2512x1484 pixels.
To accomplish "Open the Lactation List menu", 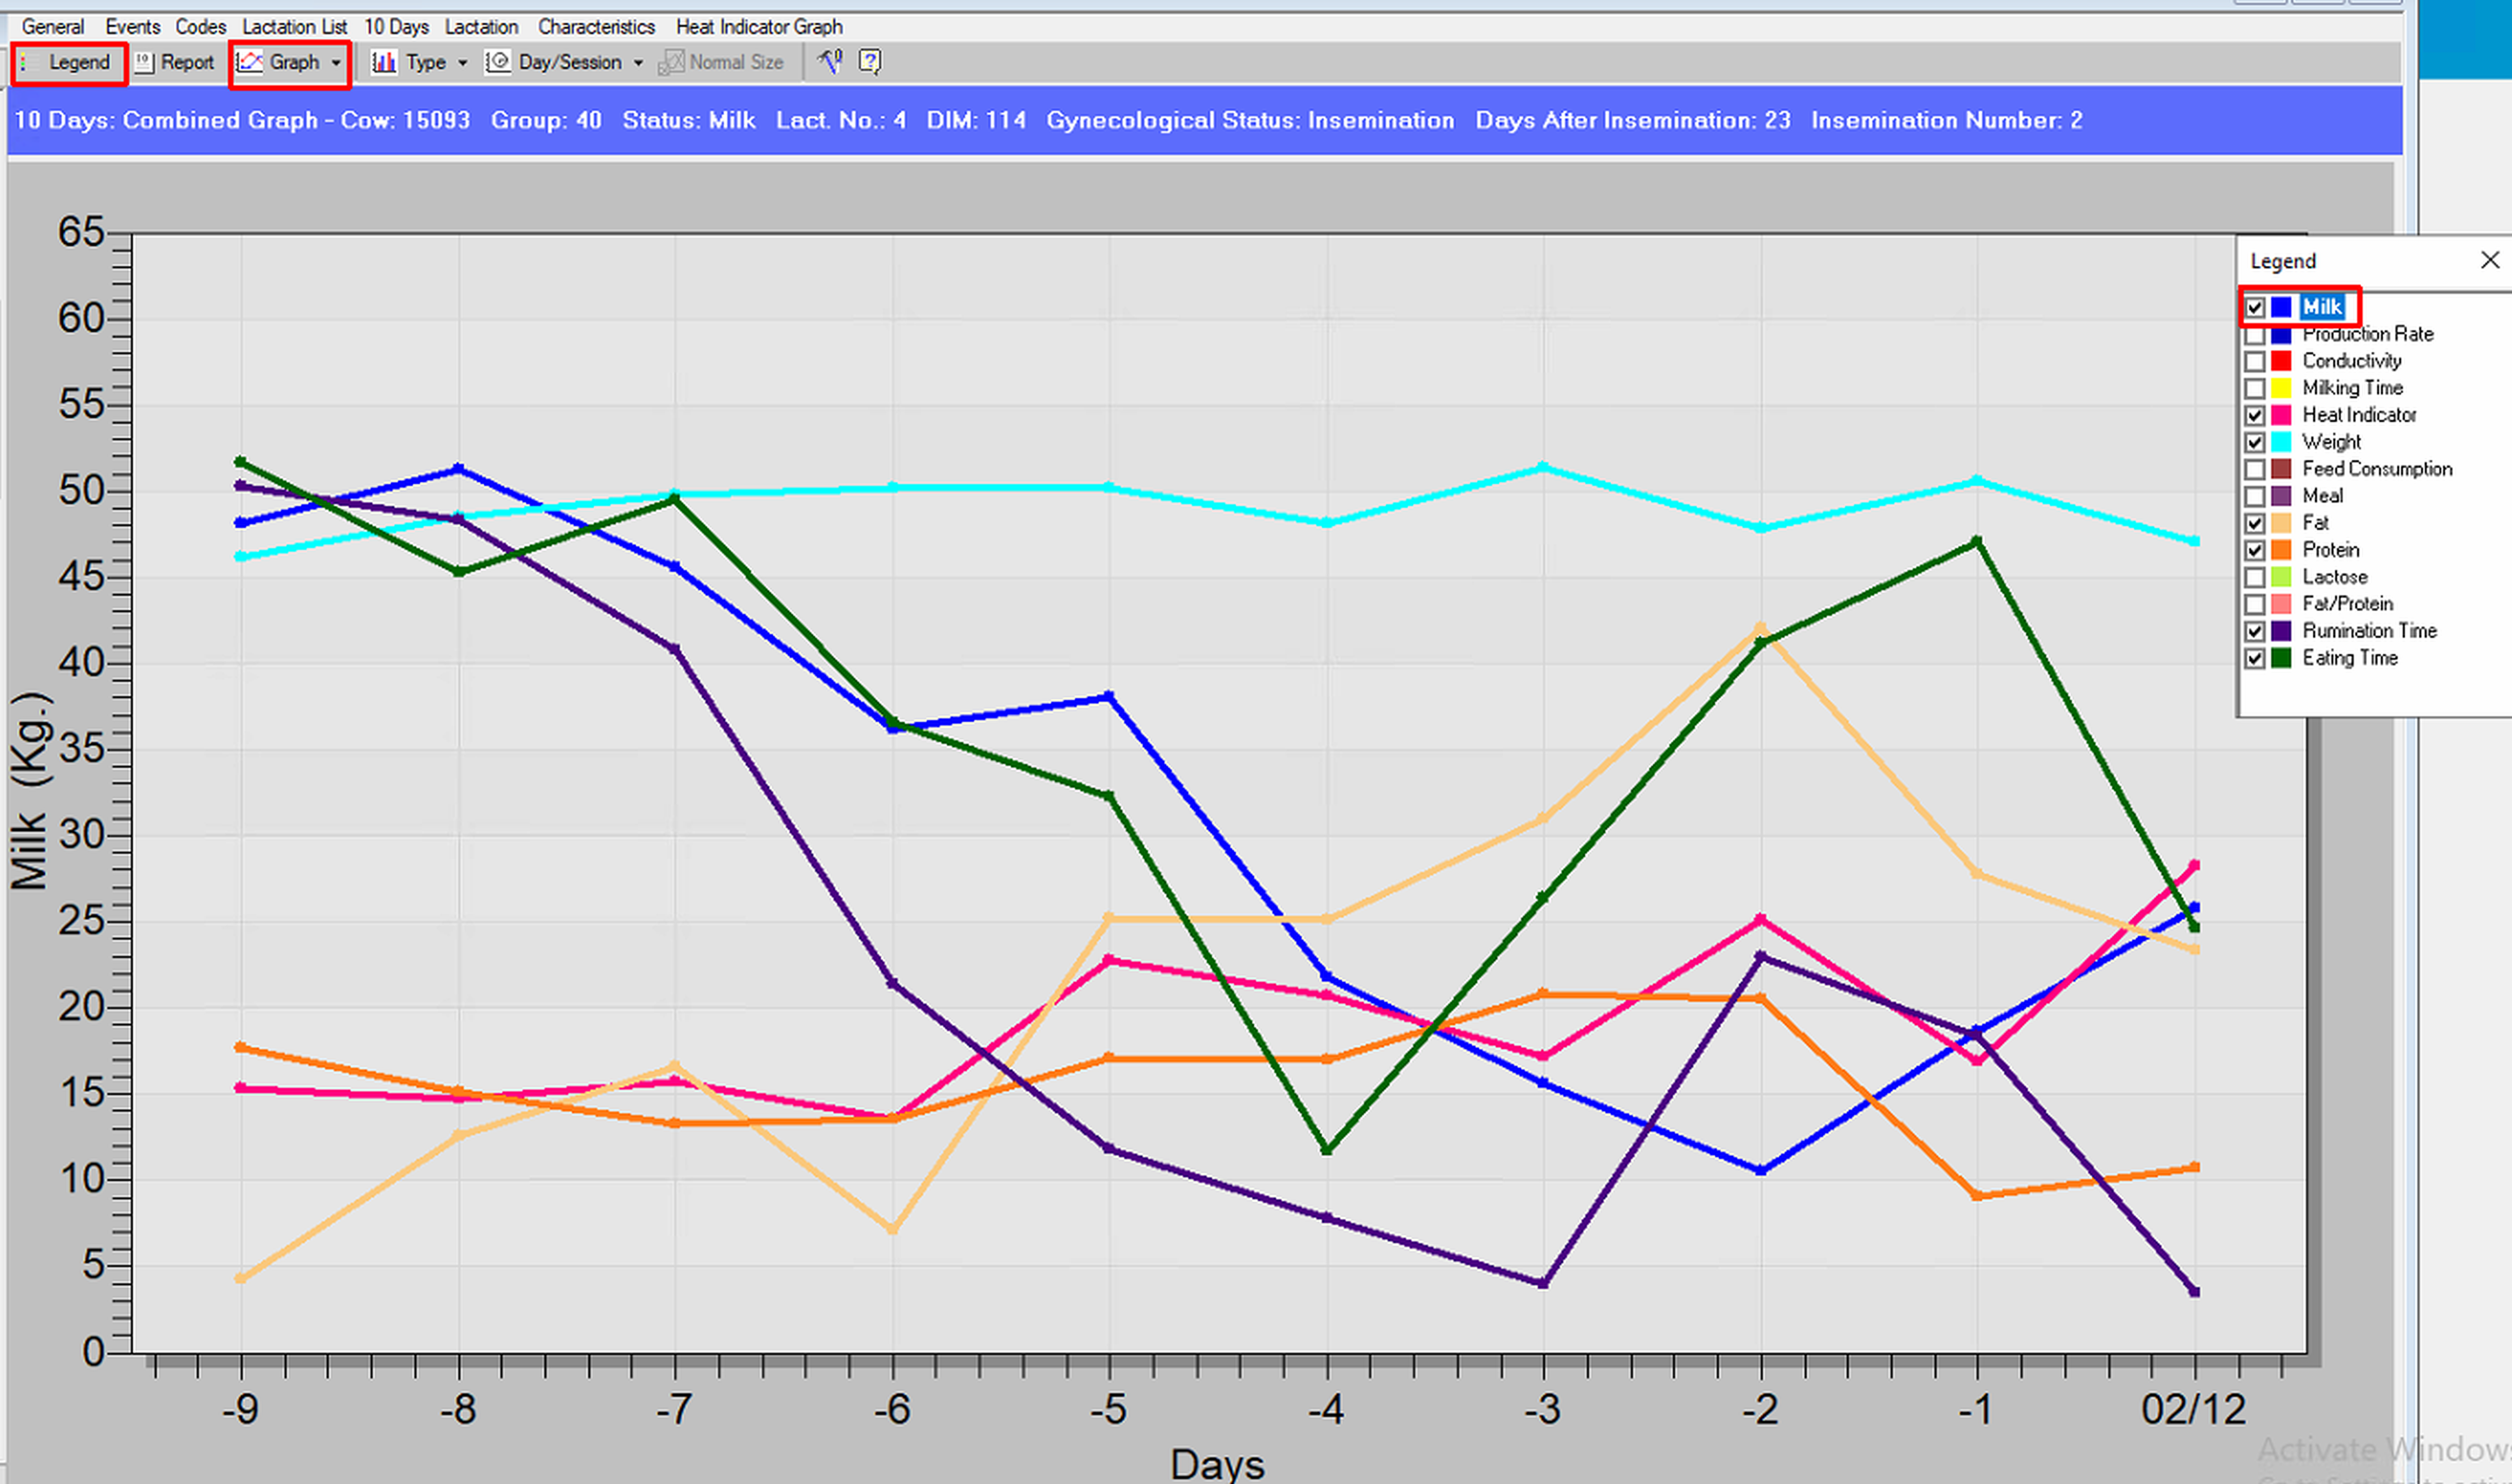I will [x=294, y=27].
